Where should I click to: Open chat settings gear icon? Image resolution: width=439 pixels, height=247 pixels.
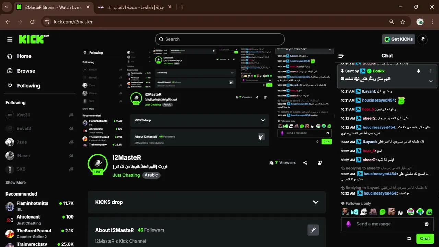(x=409, y=239)
